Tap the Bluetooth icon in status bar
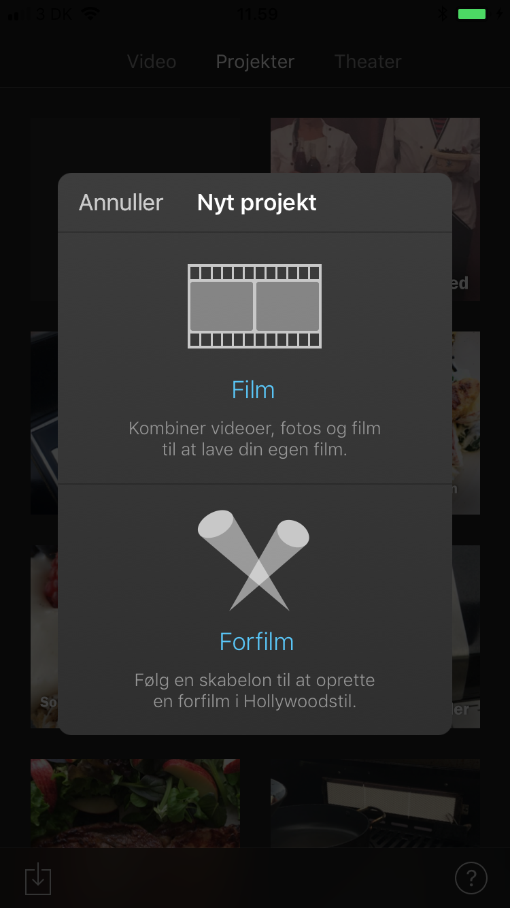 (442, 13)
